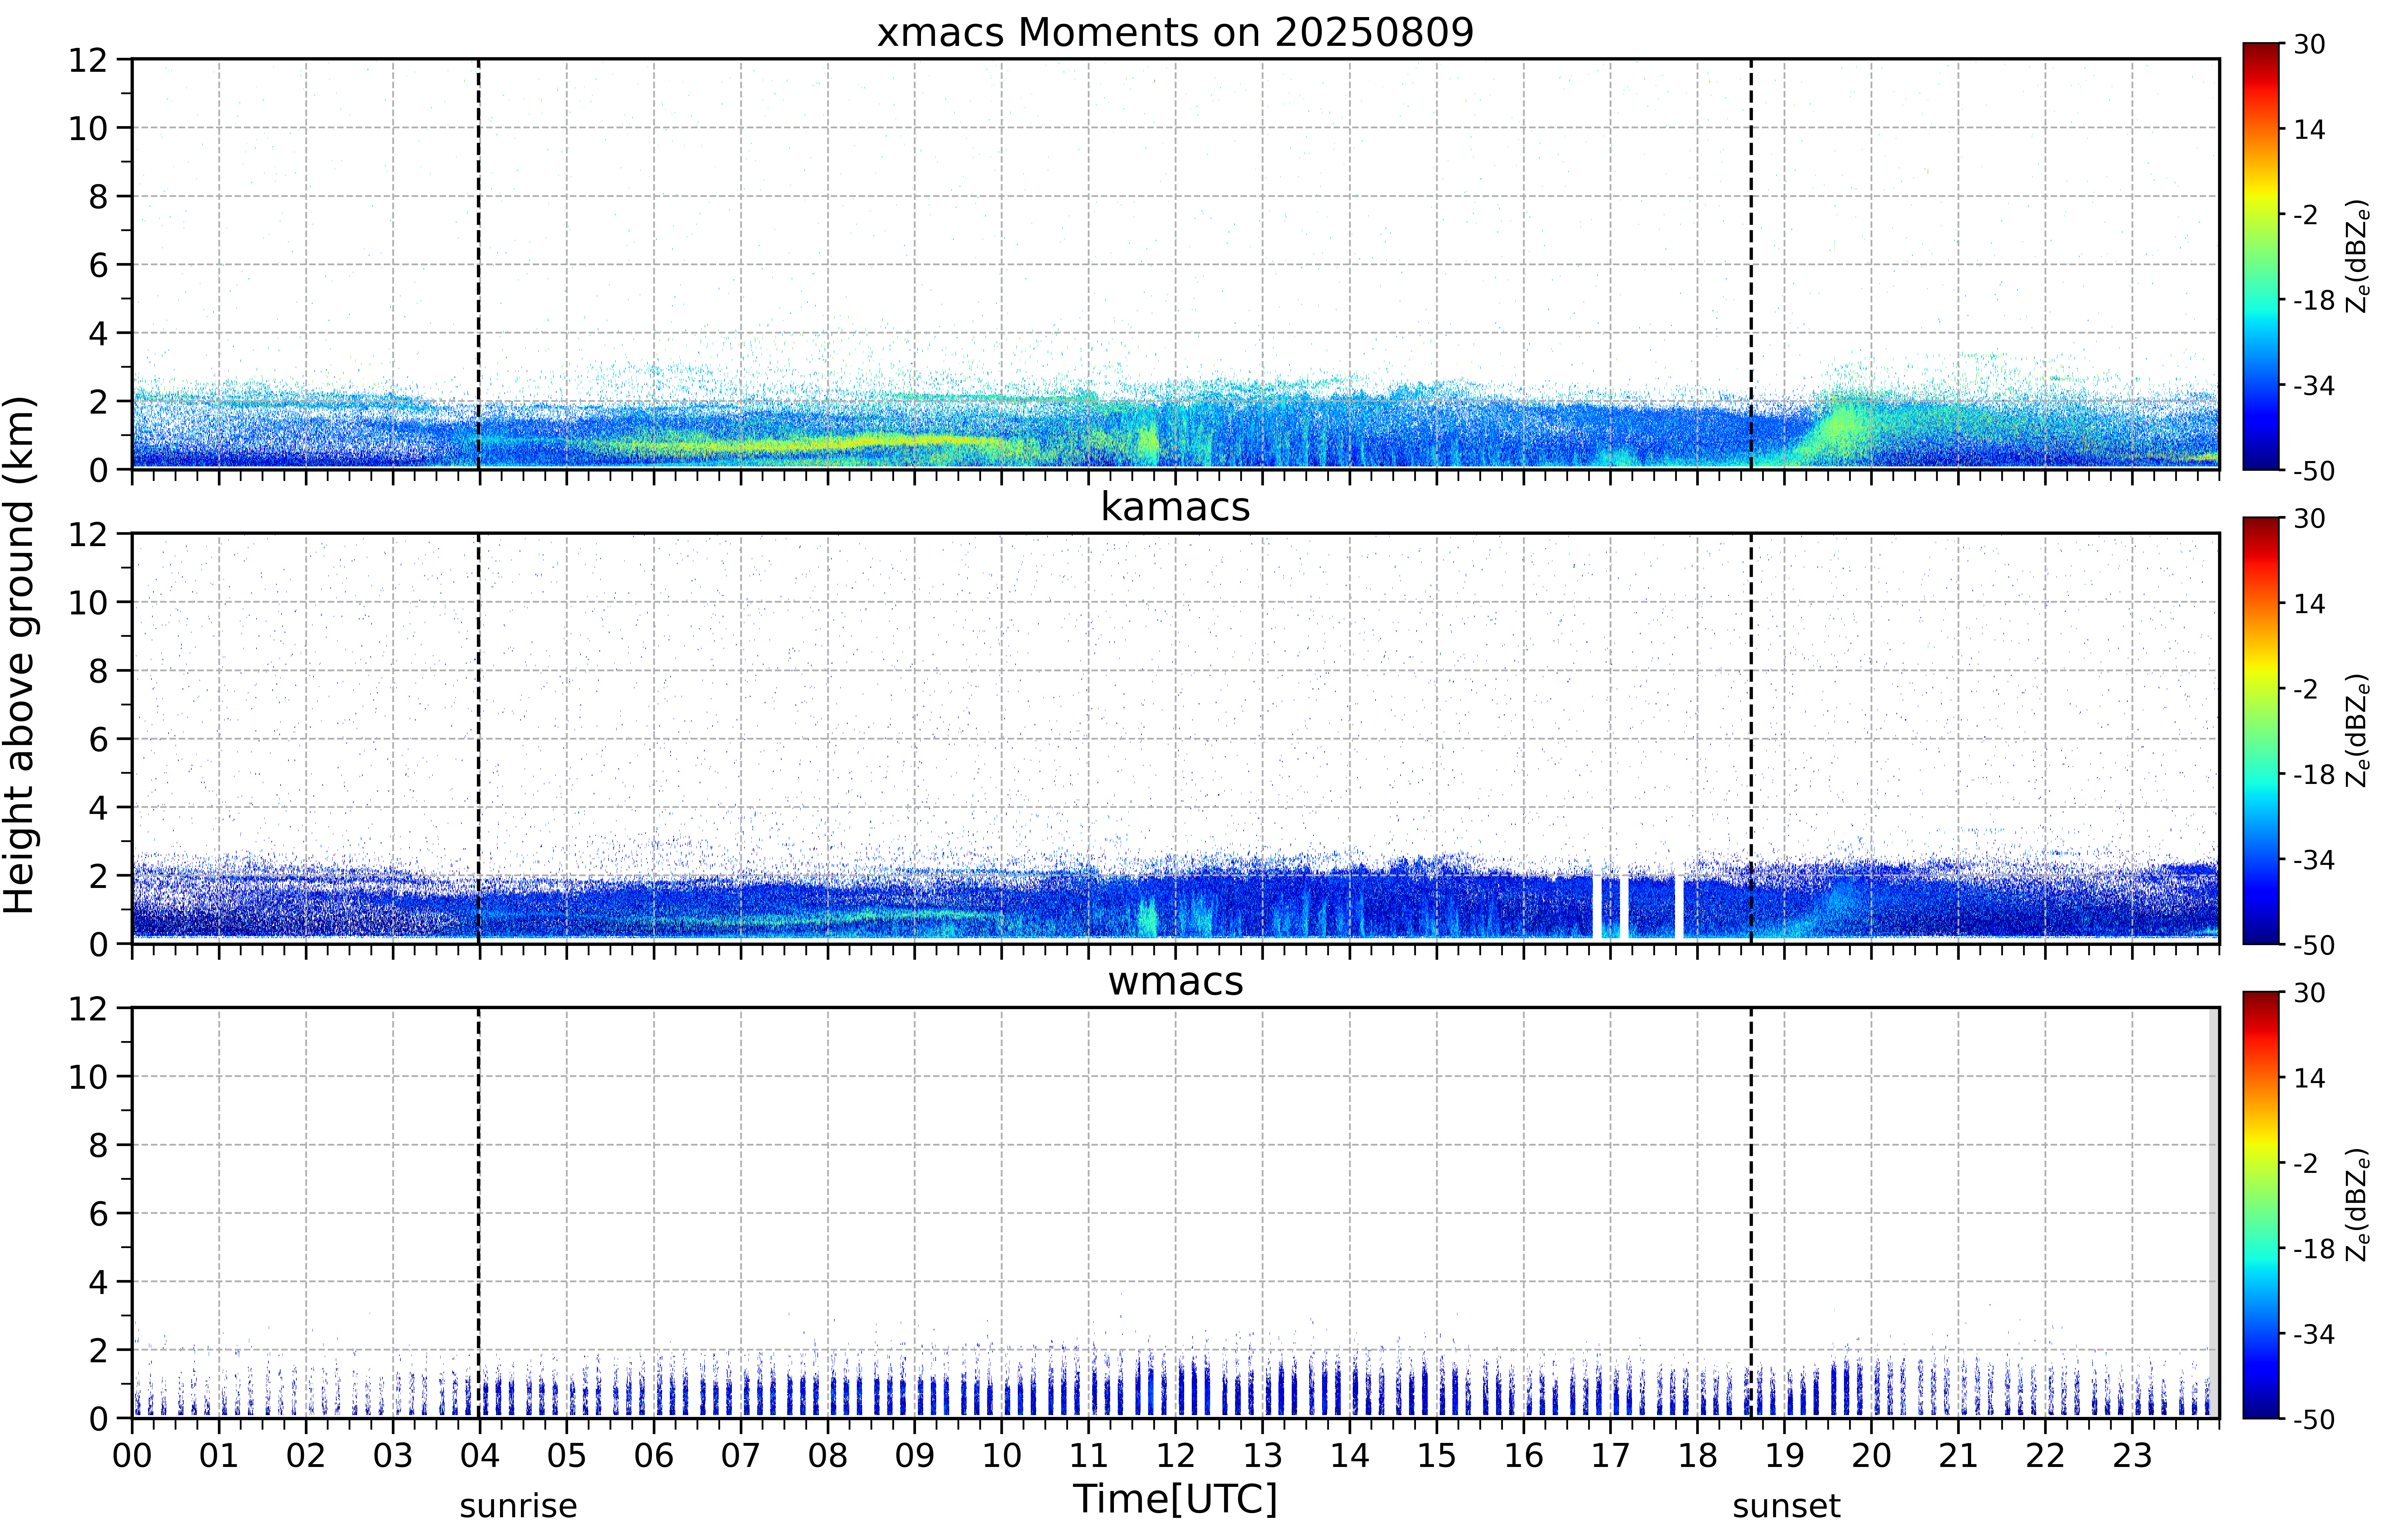Click the "00" hour tick label
The width and height of the screenshot is (2387, 1540).
coord(132,1456)
